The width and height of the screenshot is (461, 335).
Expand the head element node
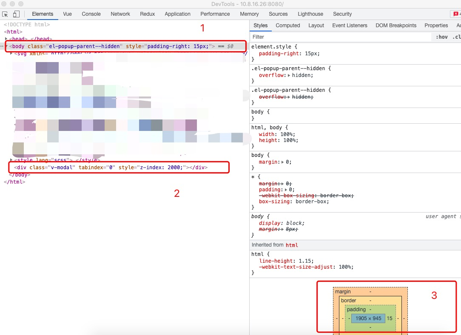pyautogui.click(x=6, y=39)
